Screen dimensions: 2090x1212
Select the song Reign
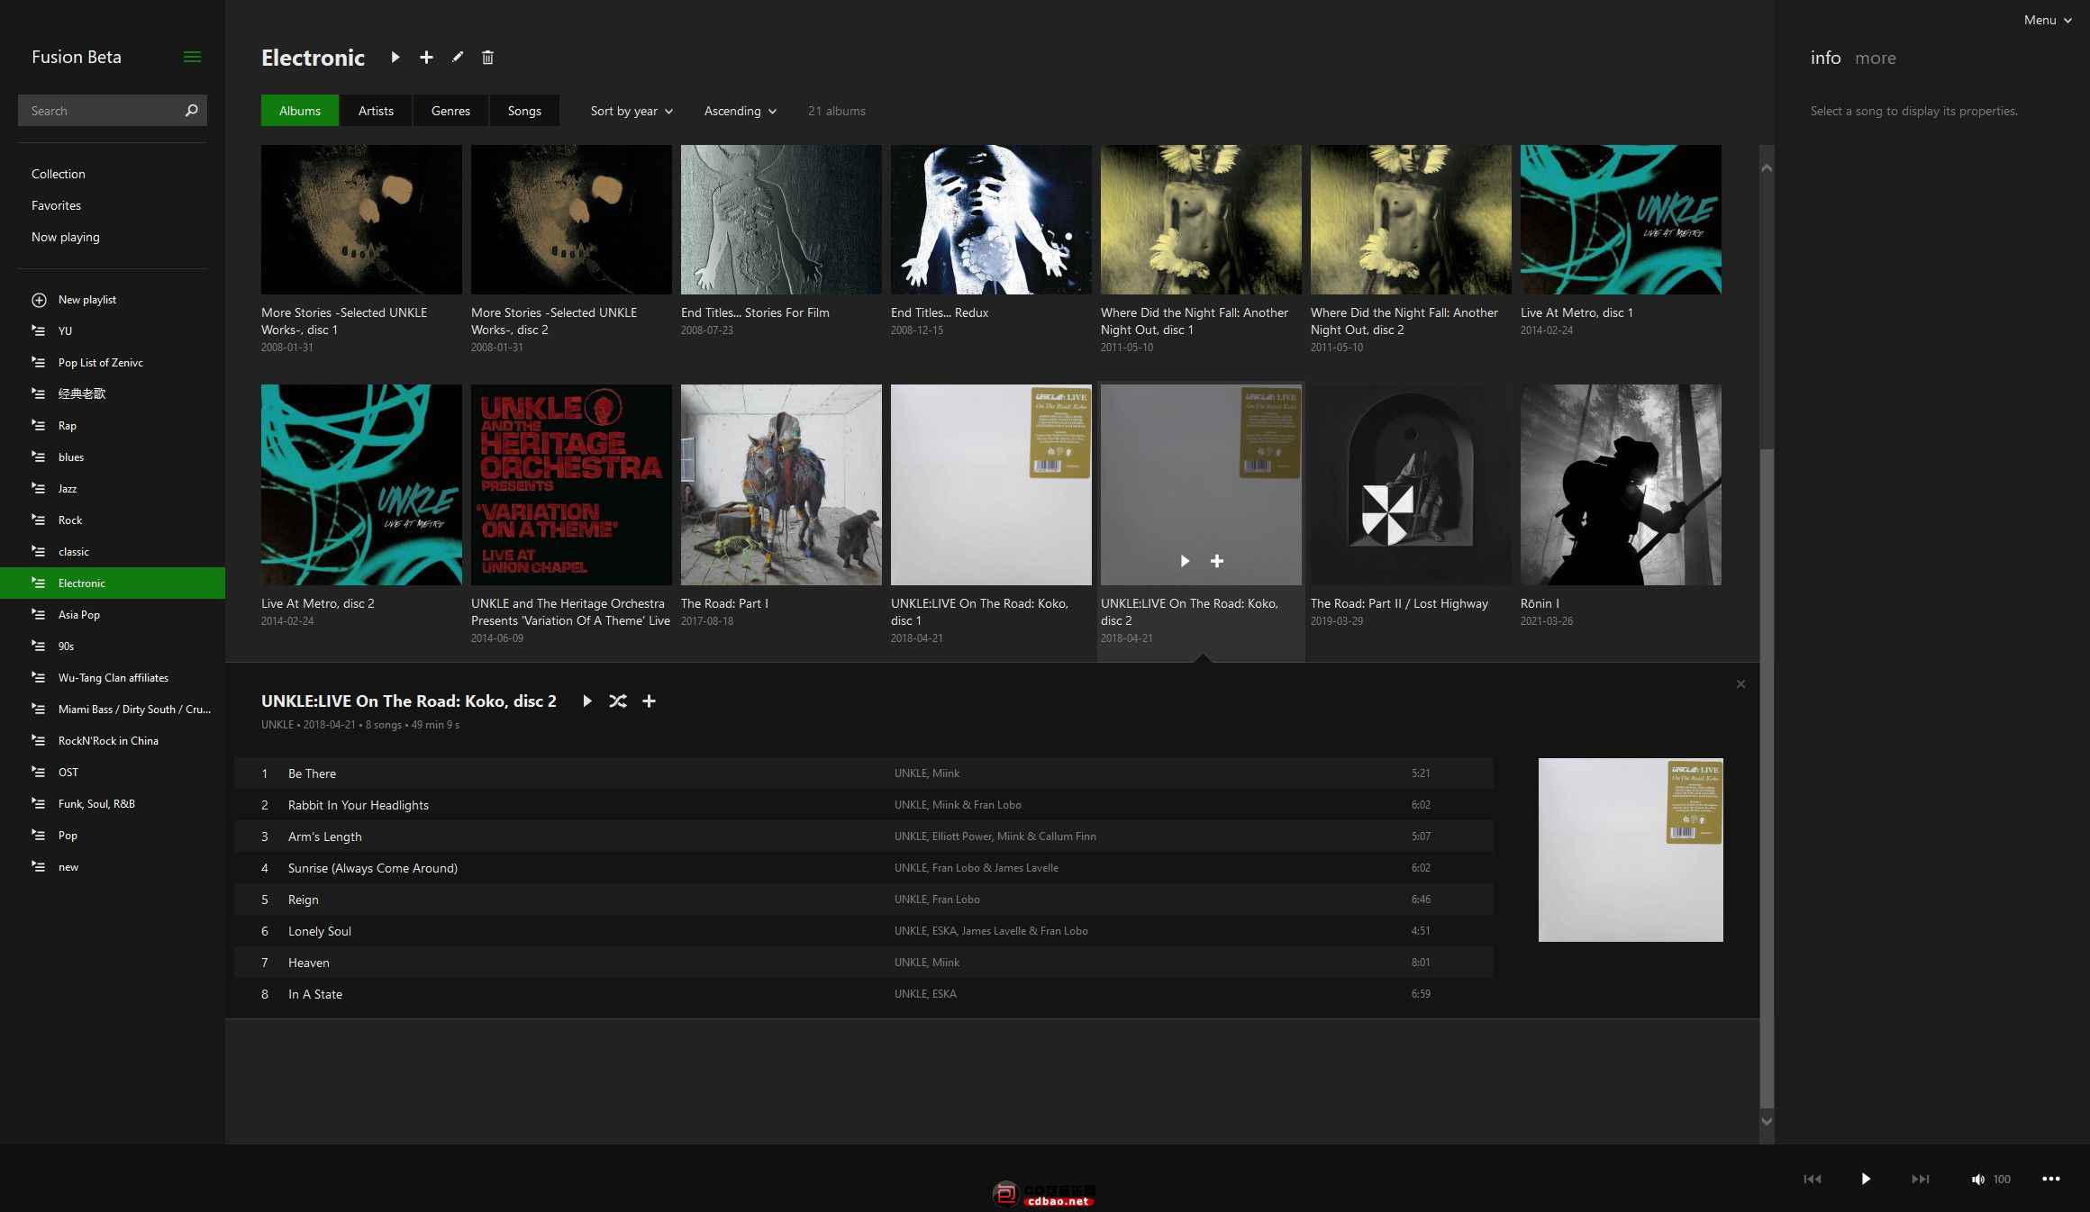pyautogui.click(x=864, y=900)
